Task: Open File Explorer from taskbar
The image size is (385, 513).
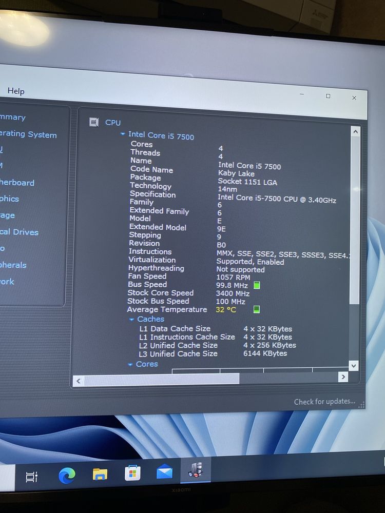Action: [x=100, y=473]
